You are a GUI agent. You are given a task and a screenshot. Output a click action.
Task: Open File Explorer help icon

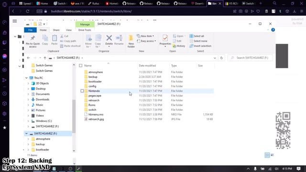[273, 30]
